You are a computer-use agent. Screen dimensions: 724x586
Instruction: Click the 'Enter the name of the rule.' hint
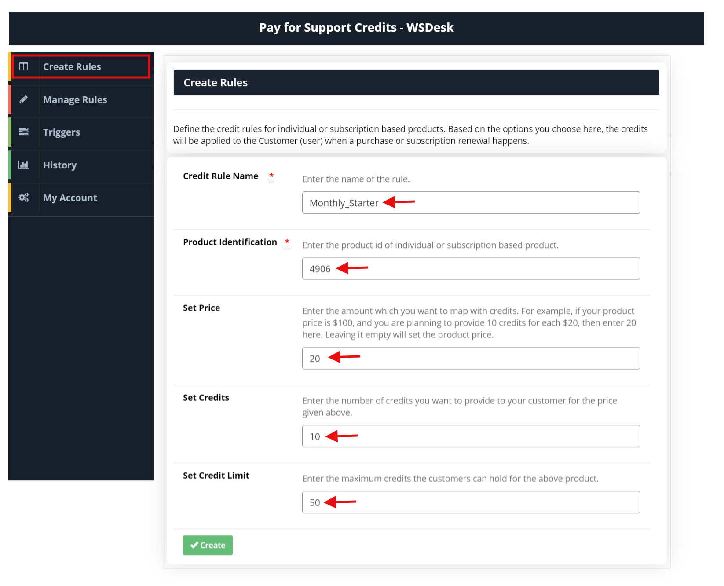tap(356, 179)
